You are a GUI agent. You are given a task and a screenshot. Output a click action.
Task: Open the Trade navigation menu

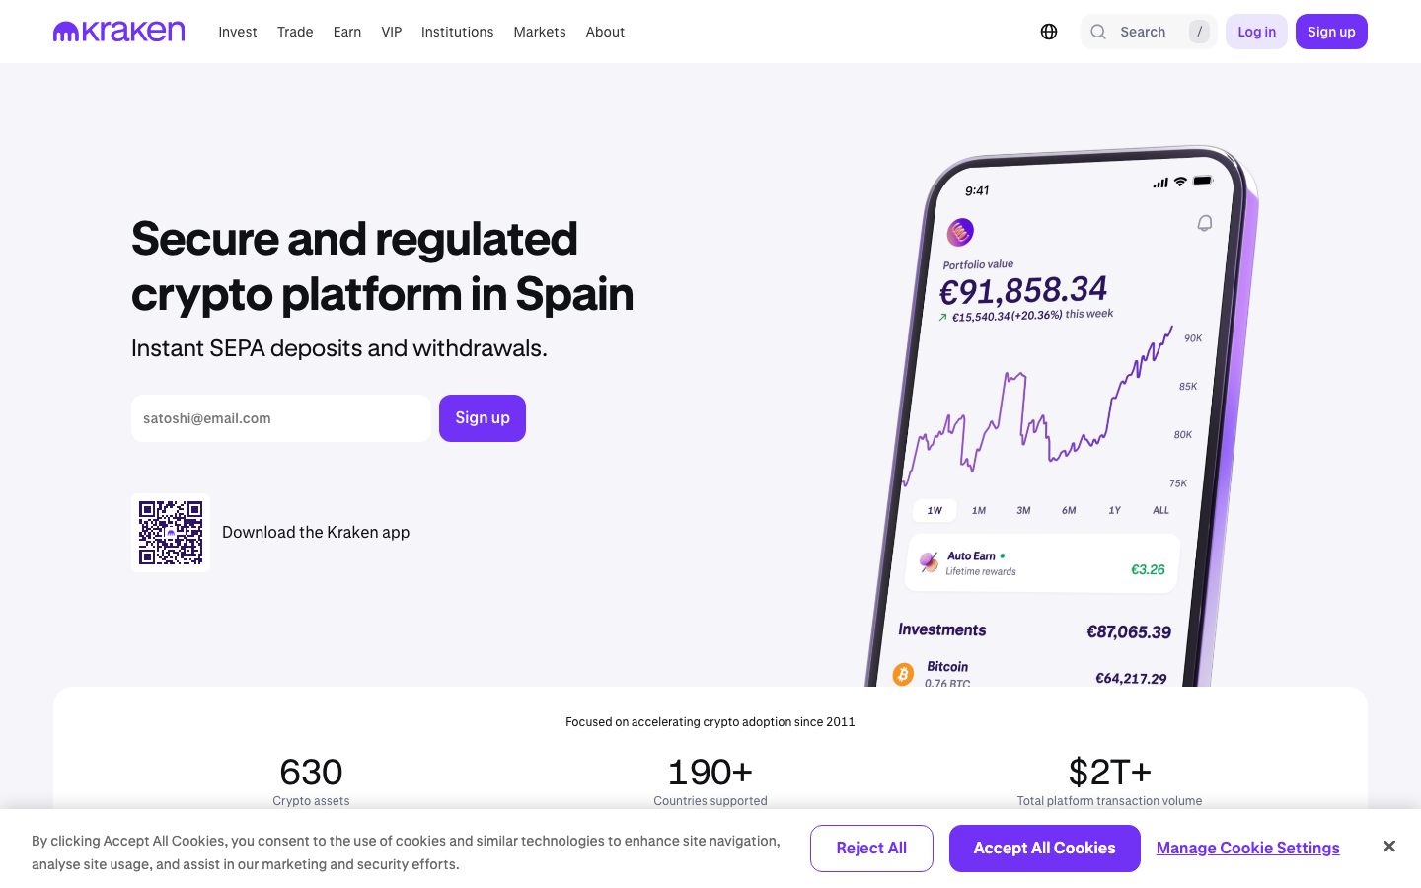click(295, 32)
